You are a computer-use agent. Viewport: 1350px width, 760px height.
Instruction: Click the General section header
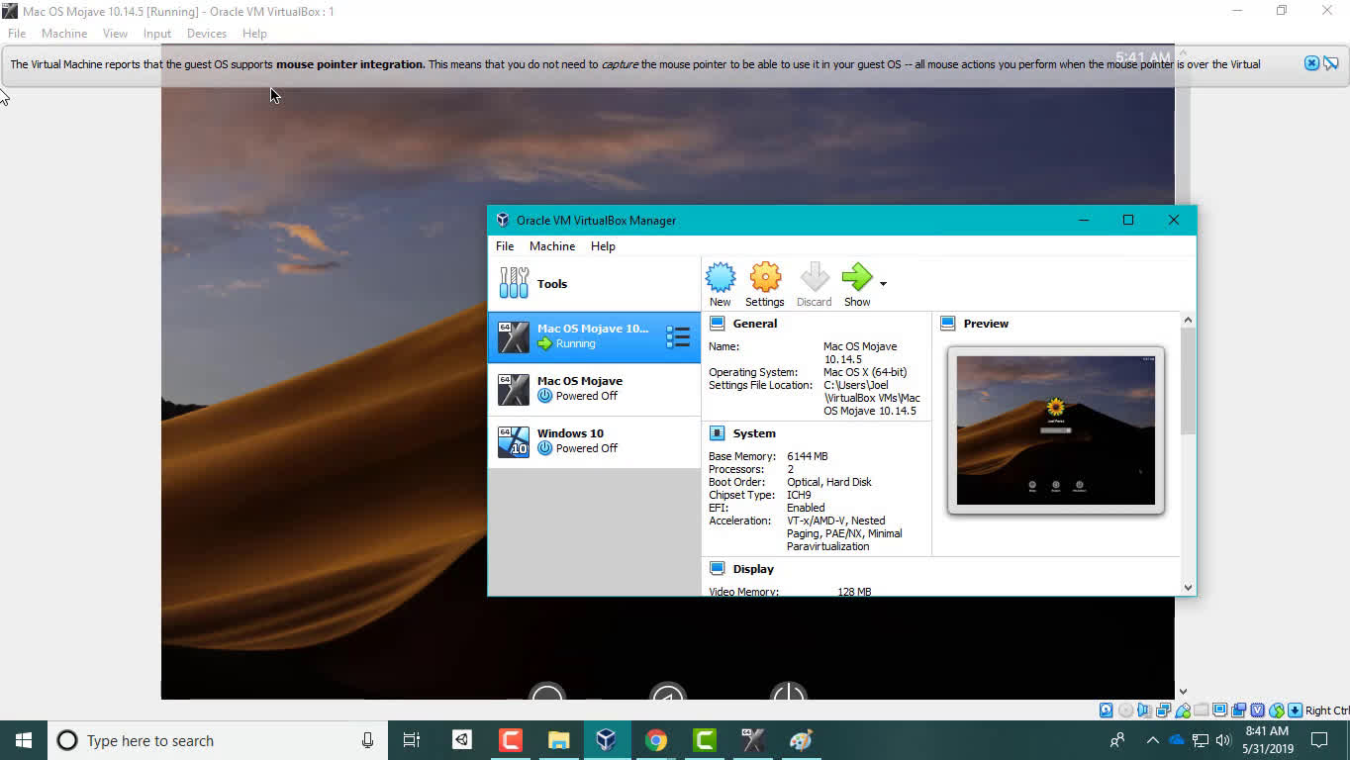click(x=755, y=324)
